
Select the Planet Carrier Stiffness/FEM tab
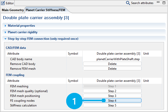[45, 10]
